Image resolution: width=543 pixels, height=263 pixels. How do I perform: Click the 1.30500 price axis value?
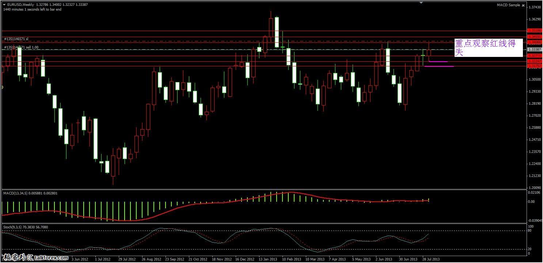535,79
